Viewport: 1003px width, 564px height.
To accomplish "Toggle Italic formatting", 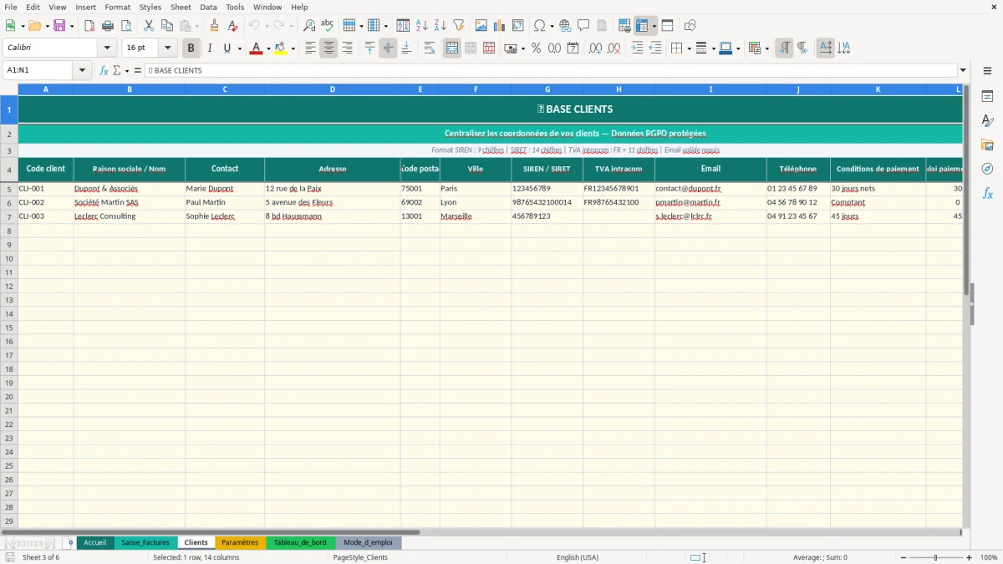I will click(x=210, y=48).
